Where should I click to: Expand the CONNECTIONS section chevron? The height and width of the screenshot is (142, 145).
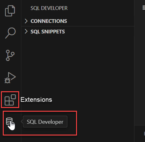(26, 21)
